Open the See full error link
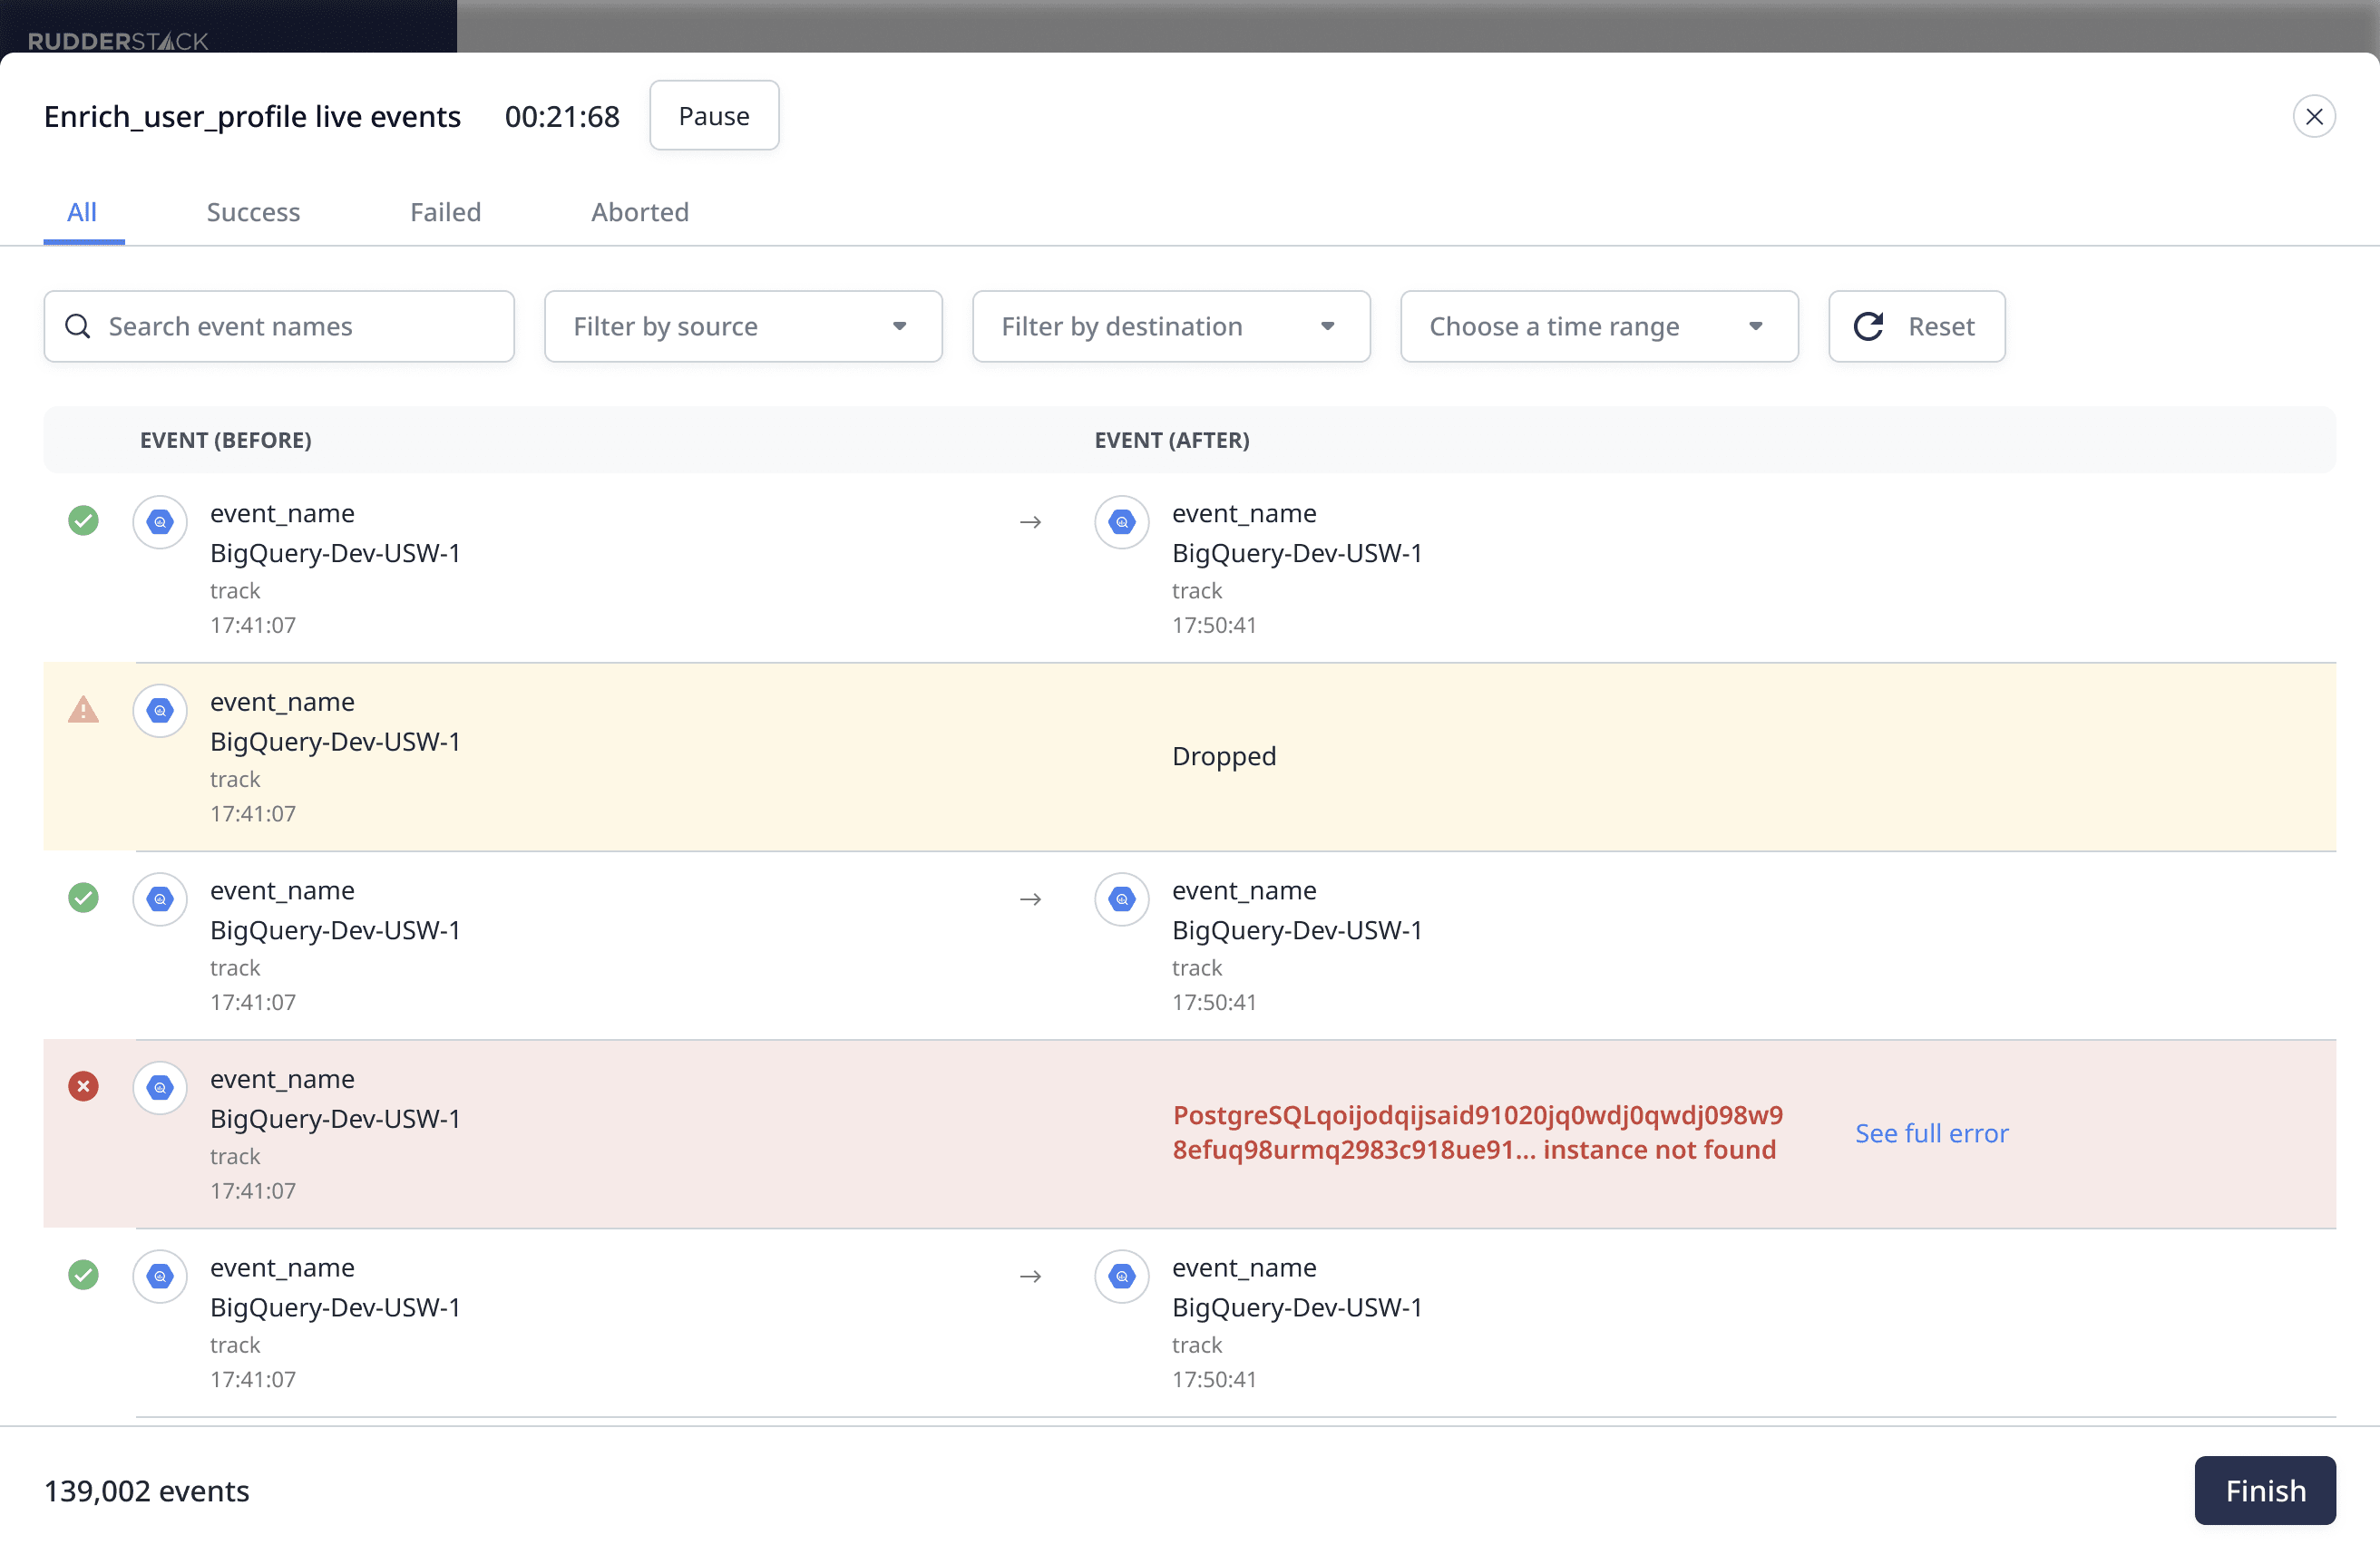 (1931, 1133)
